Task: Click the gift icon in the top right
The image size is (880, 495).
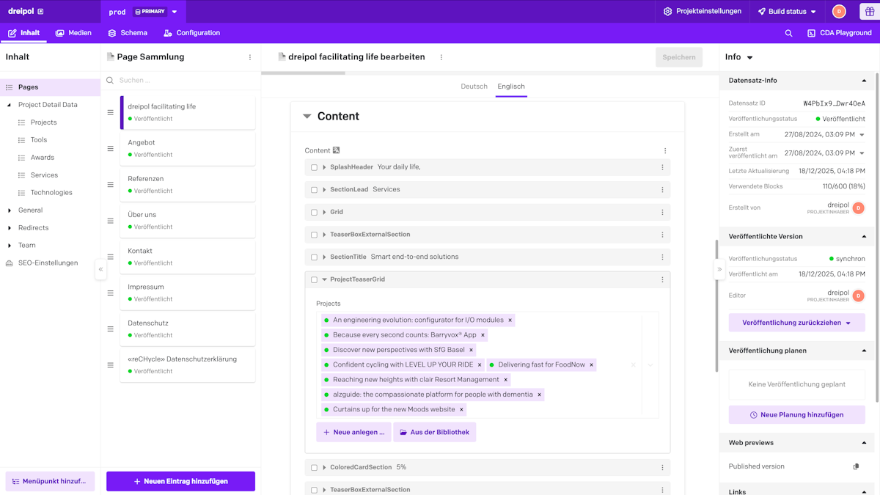Action: point(870,12)
